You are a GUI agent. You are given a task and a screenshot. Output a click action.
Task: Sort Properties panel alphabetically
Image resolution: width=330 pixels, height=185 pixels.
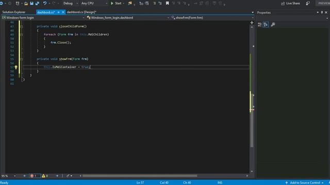pos(266,25)
